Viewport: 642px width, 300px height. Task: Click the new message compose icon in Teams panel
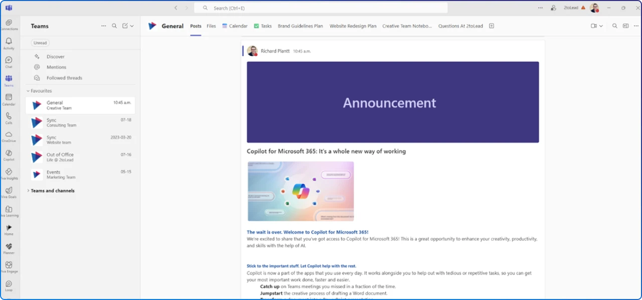pos(125,25)
